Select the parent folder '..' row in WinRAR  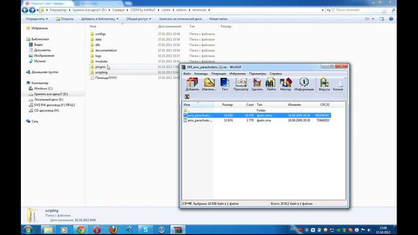coord(257,110)
